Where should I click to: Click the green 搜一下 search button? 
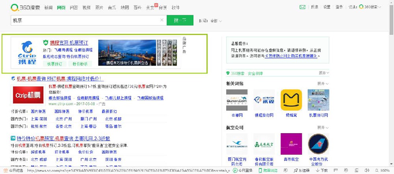180,20
